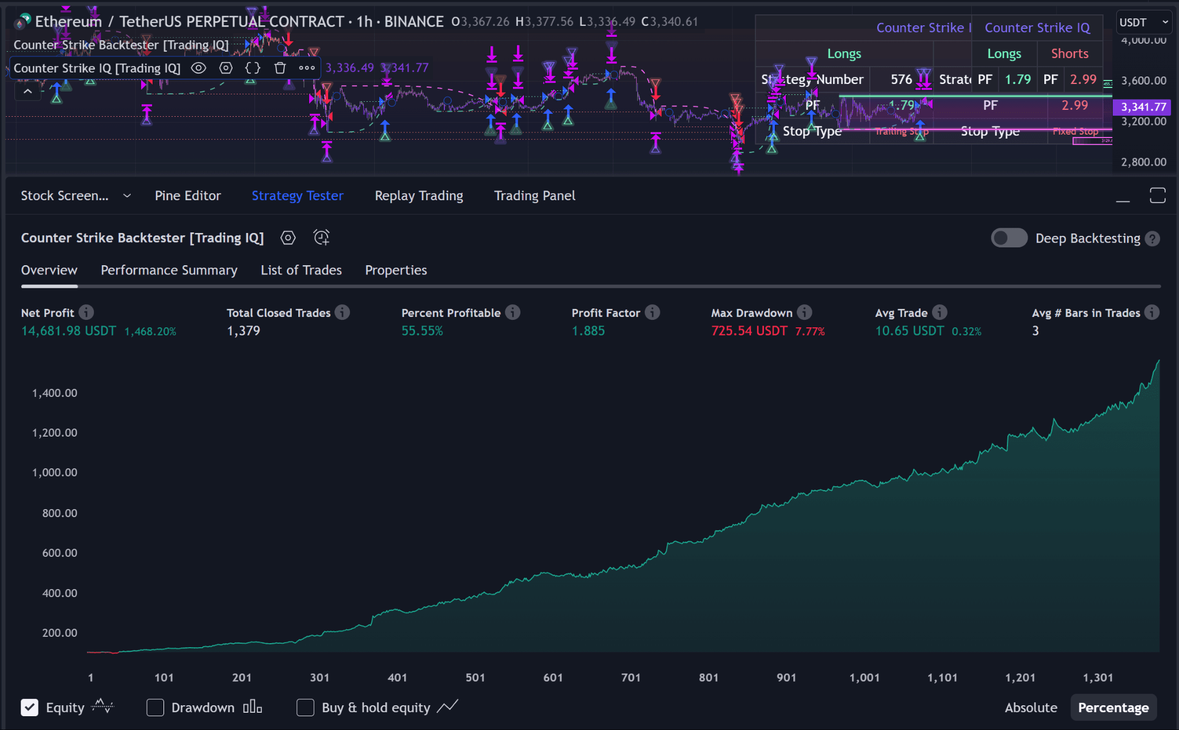The image size is (1179, 730).
Task: Click the Drawdown bars icon
Action: pos(252,706)
